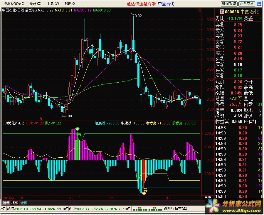Click the 涨幅 0.24% field
This screenshot has width=264, height=215.
tap(229, 93)
